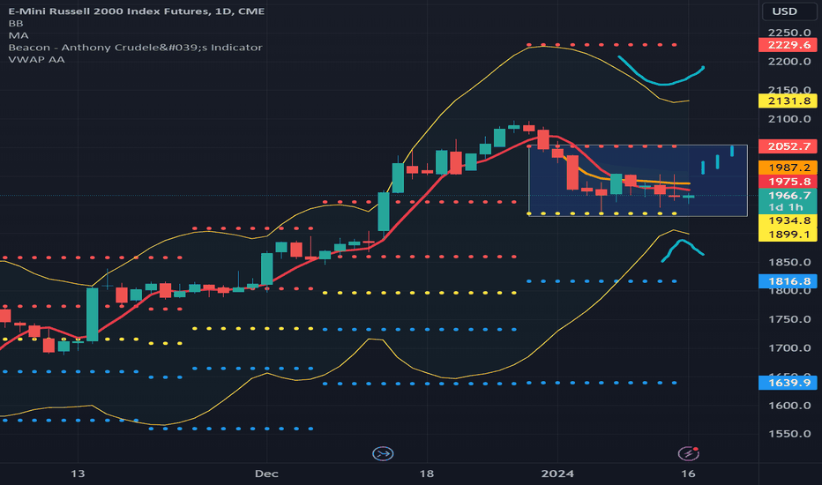
Task: Click the Dec date label on time axis
Action: pyautogui.click(x=266, y=474)
